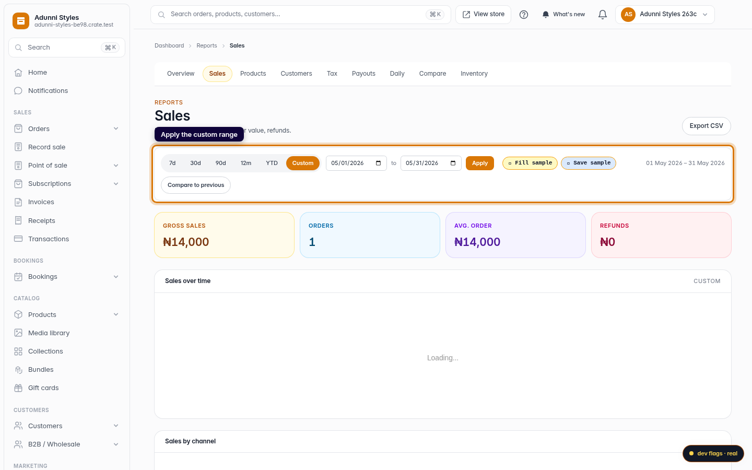Select the Custom range option
This screenshot has width=752, height=470.
tap(303, 163)
